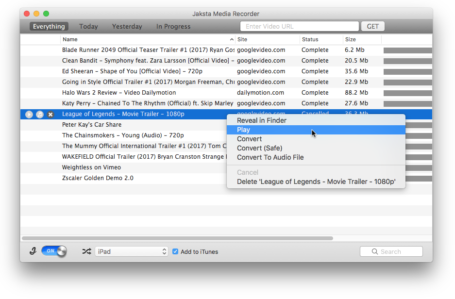Toggle the ON monitoring switch off
455x299 pixels.
[x=54, y=251]
